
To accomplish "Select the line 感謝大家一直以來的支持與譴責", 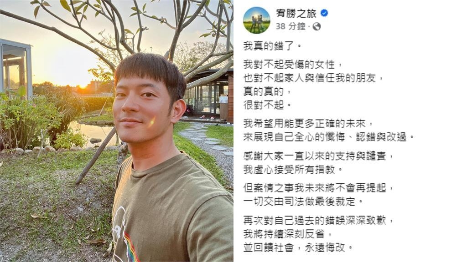I will 319,156.
